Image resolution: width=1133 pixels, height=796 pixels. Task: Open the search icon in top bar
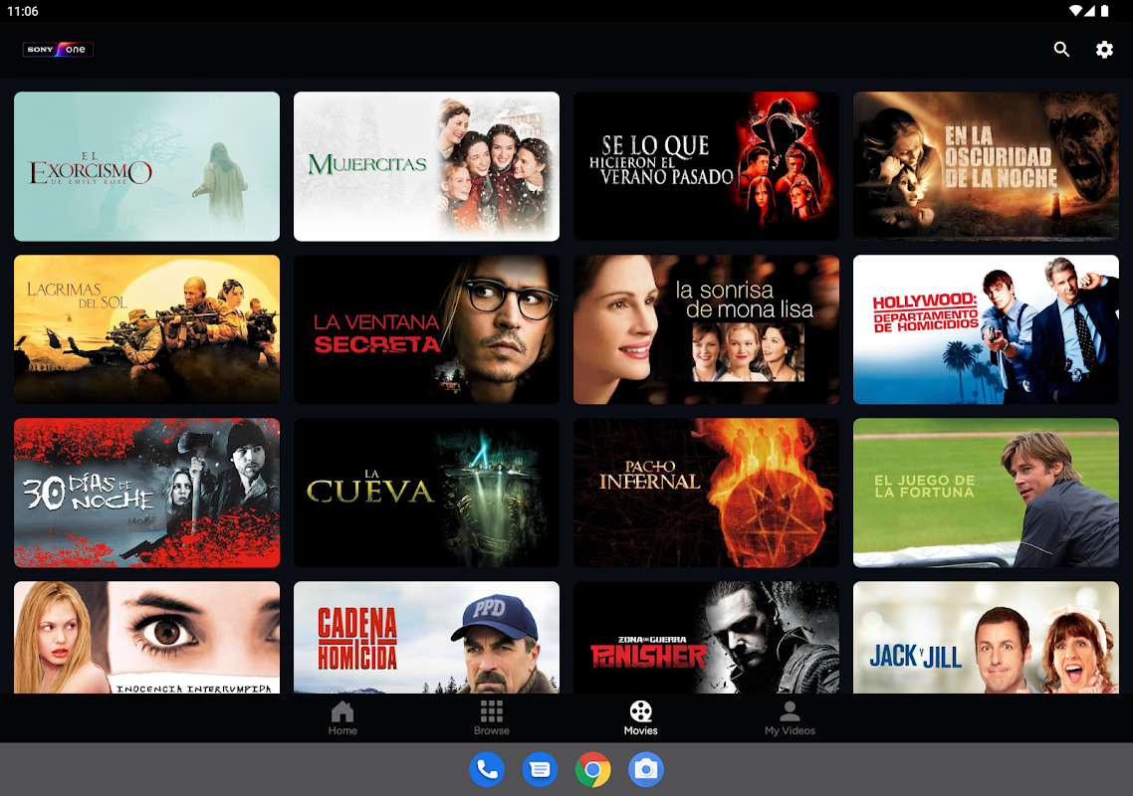tap(1061, 49)
